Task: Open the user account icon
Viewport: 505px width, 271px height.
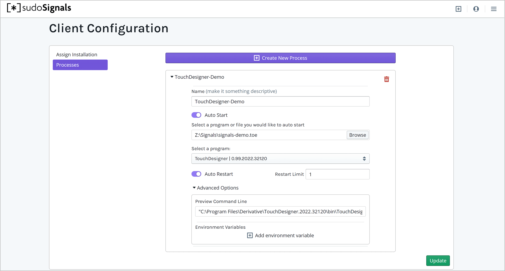Action: point(476,9)
